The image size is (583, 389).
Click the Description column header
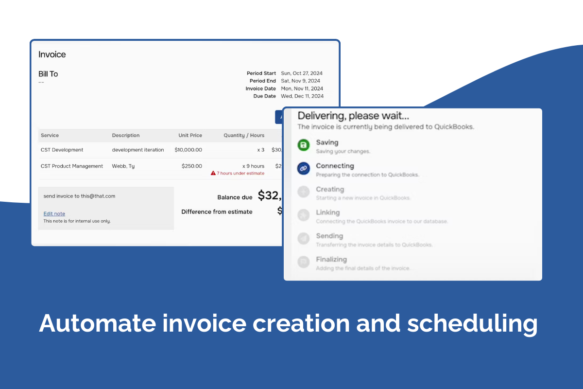126,135
